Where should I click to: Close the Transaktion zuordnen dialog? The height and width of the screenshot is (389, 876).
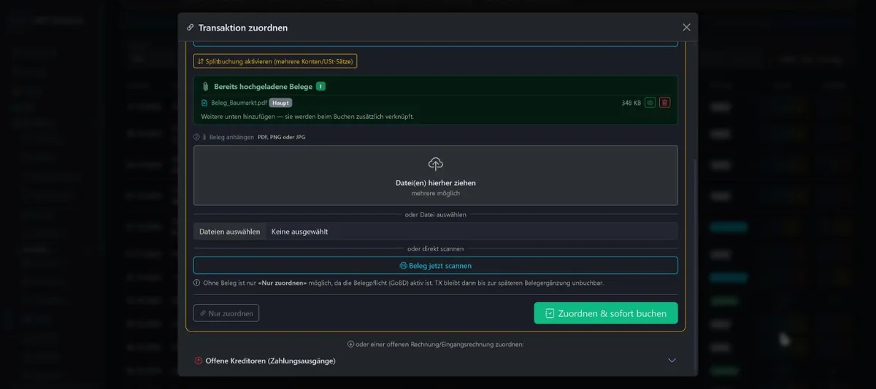click(686, 27)
